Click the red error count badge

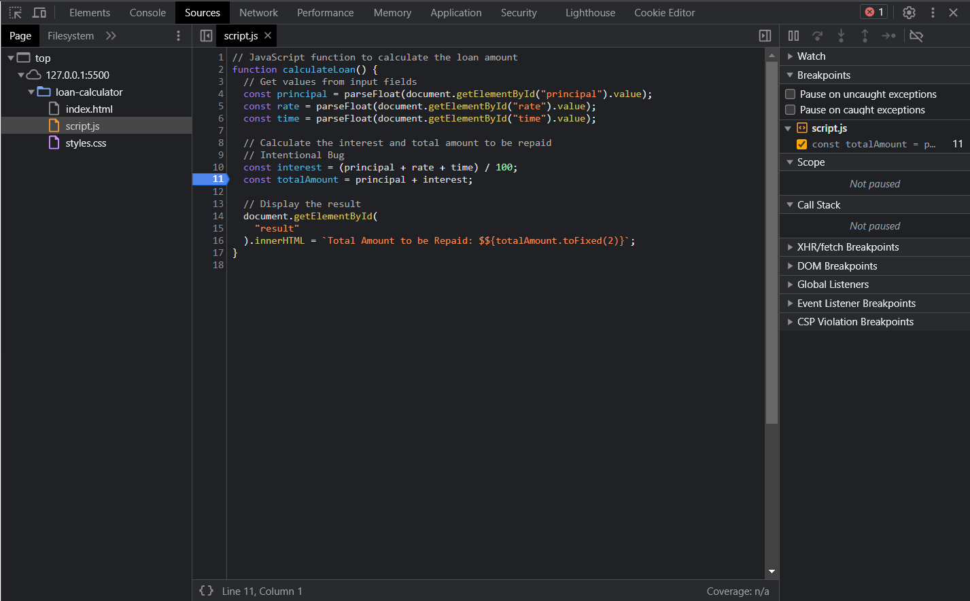tap(873, 12)
